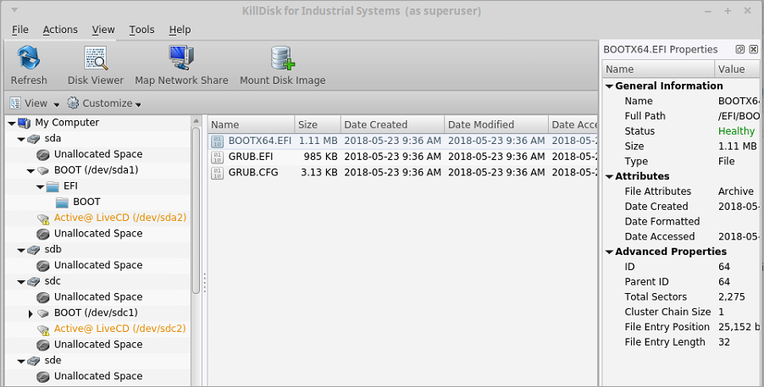Click the splitter handle between tree and file list
The width and height of the screenshot is (764, 387).
tap(205, 283)
